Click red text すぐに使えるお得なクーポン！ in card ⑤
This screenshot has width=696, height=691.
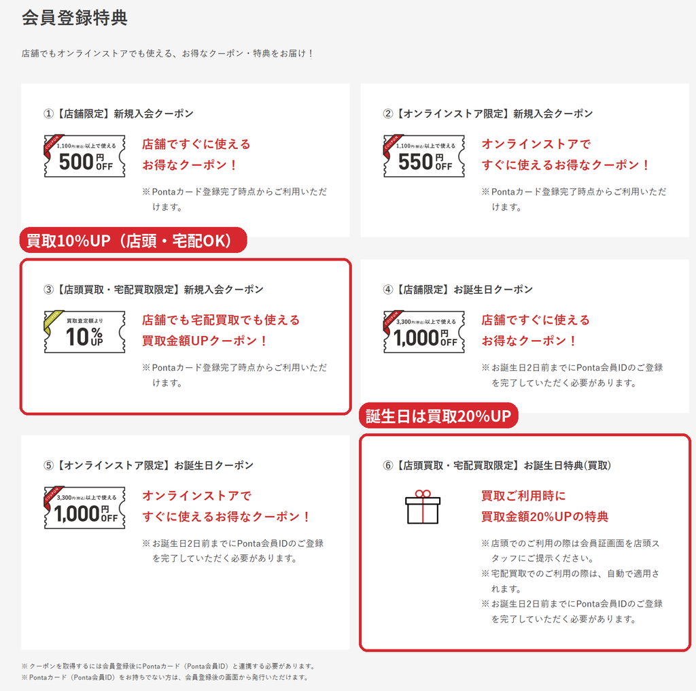226,516
